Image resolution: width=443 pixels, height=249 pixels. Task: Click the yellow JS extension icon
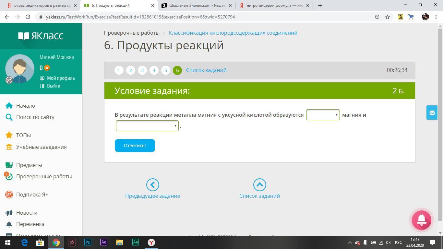pos(401,17)
